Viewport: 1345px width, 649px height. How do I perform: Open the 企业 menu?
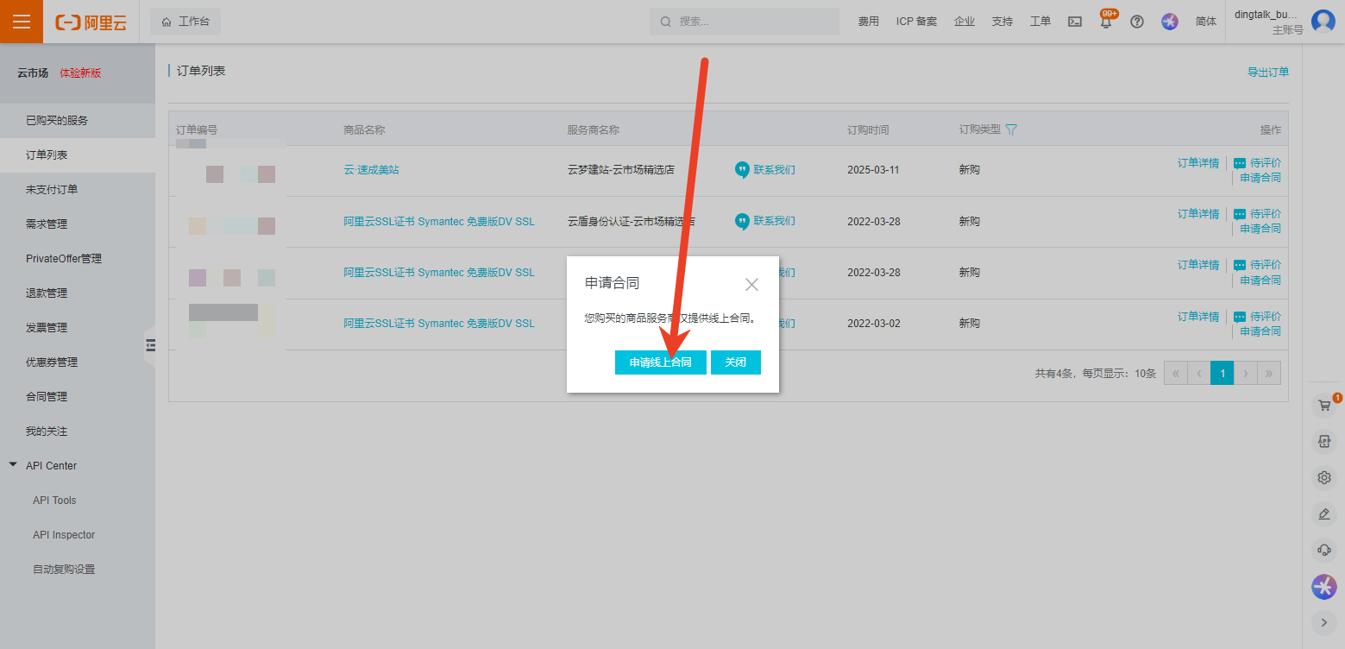(965, 22)
